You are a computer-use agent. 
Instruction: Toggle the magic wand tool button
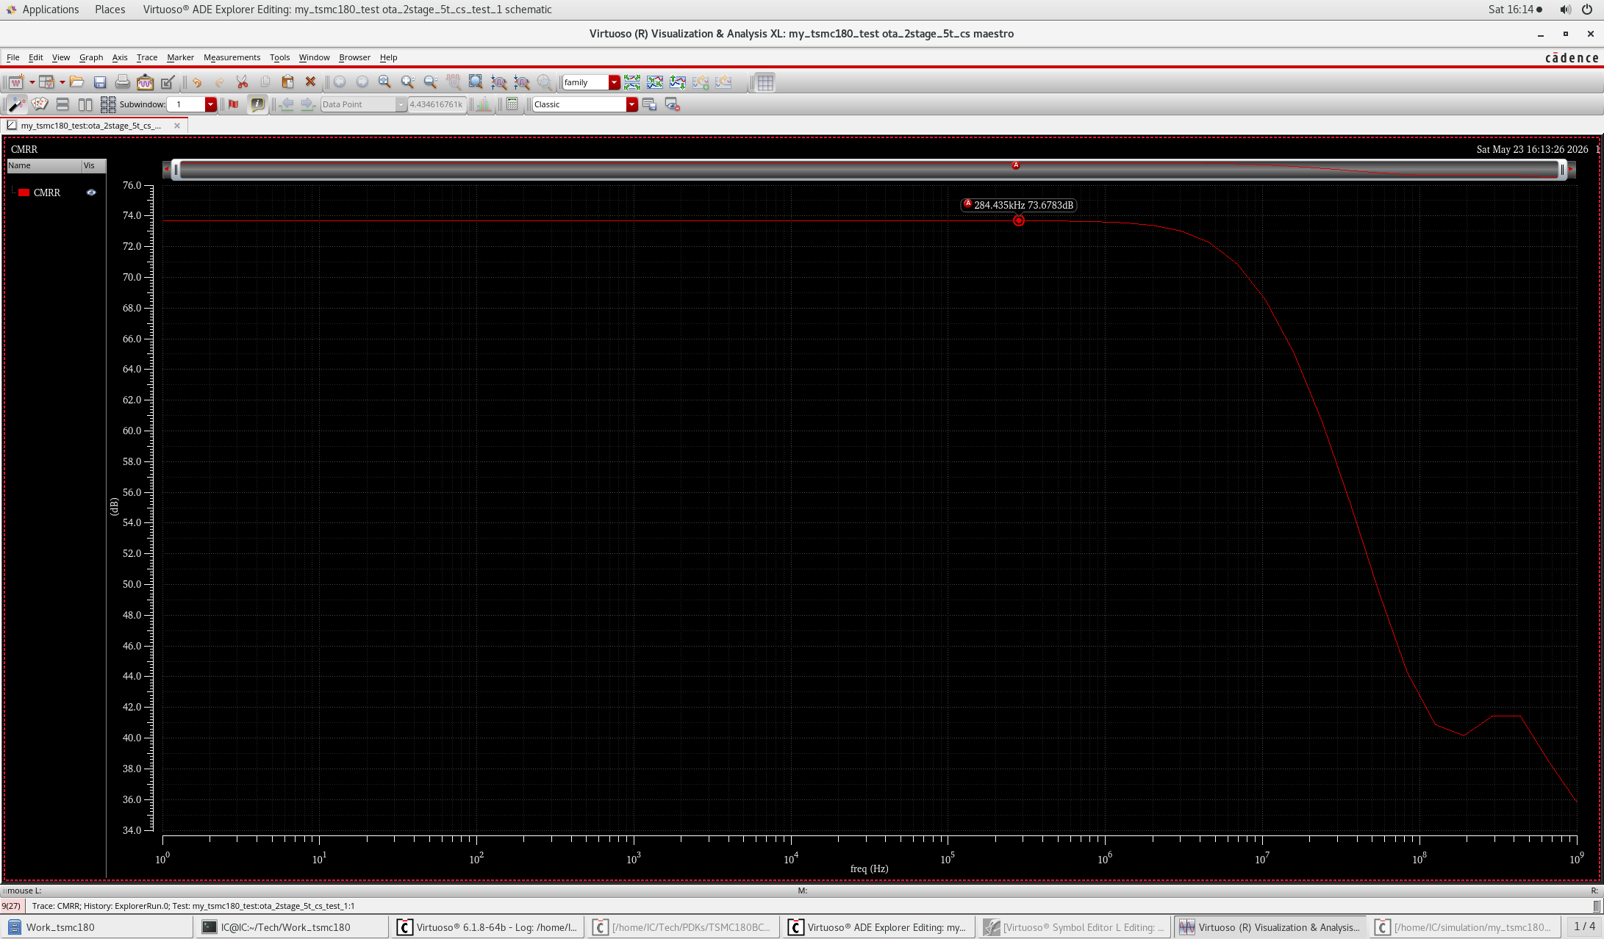point(17,104)
